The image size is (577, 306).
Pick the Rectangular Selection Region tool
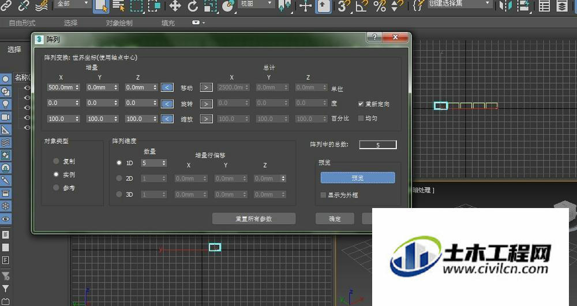[137, 6]
